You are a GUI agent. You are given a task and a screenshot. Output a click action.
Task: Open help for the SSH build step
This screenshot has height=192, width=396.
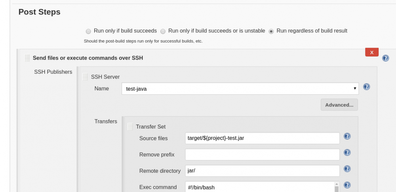click(385, 58)
